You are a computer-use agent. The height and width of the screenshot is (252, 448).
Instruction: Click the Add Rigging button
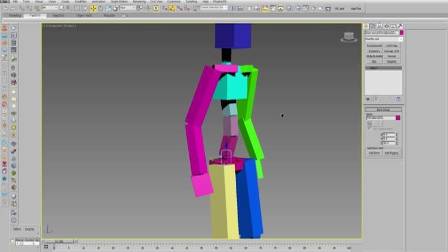[x=391, y=153]
